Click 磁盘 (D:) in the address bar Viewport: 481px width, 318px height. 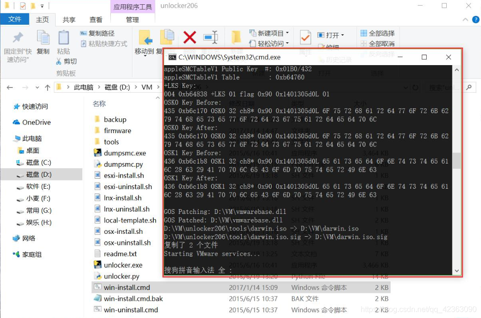117,87
